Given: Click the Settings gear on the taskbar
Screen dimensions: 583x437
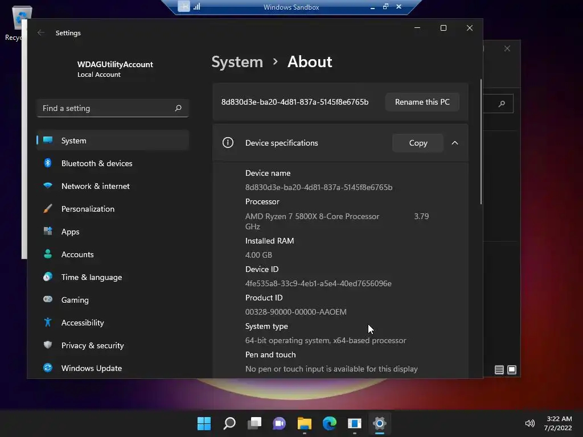Looking at the screenshot, I should point(380,423).
